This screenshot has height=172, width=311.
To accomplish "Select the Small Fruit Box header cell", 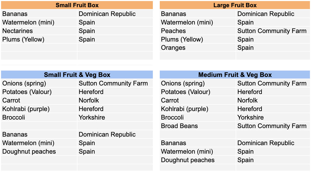I will click(x=77, y=5).
